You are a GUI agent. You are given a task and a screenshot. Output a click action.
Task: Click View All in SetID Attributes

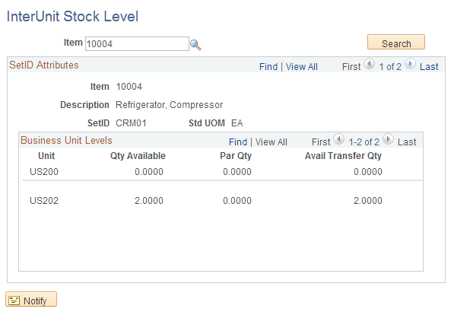tap(301, 67)
